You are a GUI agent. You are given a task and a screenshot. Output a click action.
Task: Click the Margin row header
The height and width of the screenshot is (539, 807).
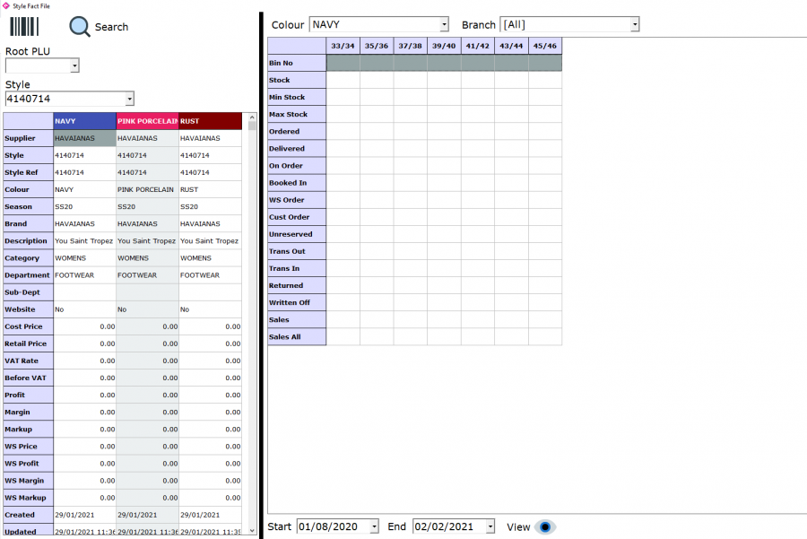(x=29, y=412)
